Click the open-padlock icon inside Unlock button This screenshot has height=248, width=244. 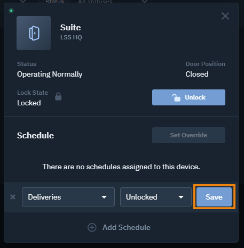(176, 97)
